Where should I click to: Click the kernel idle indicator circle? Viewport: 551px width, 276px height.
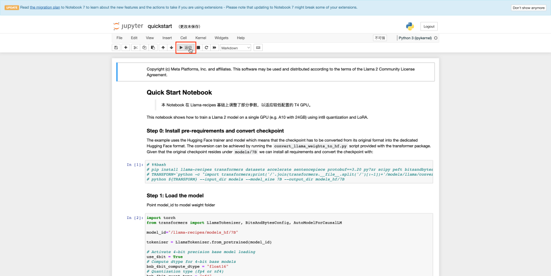(436, 38)
